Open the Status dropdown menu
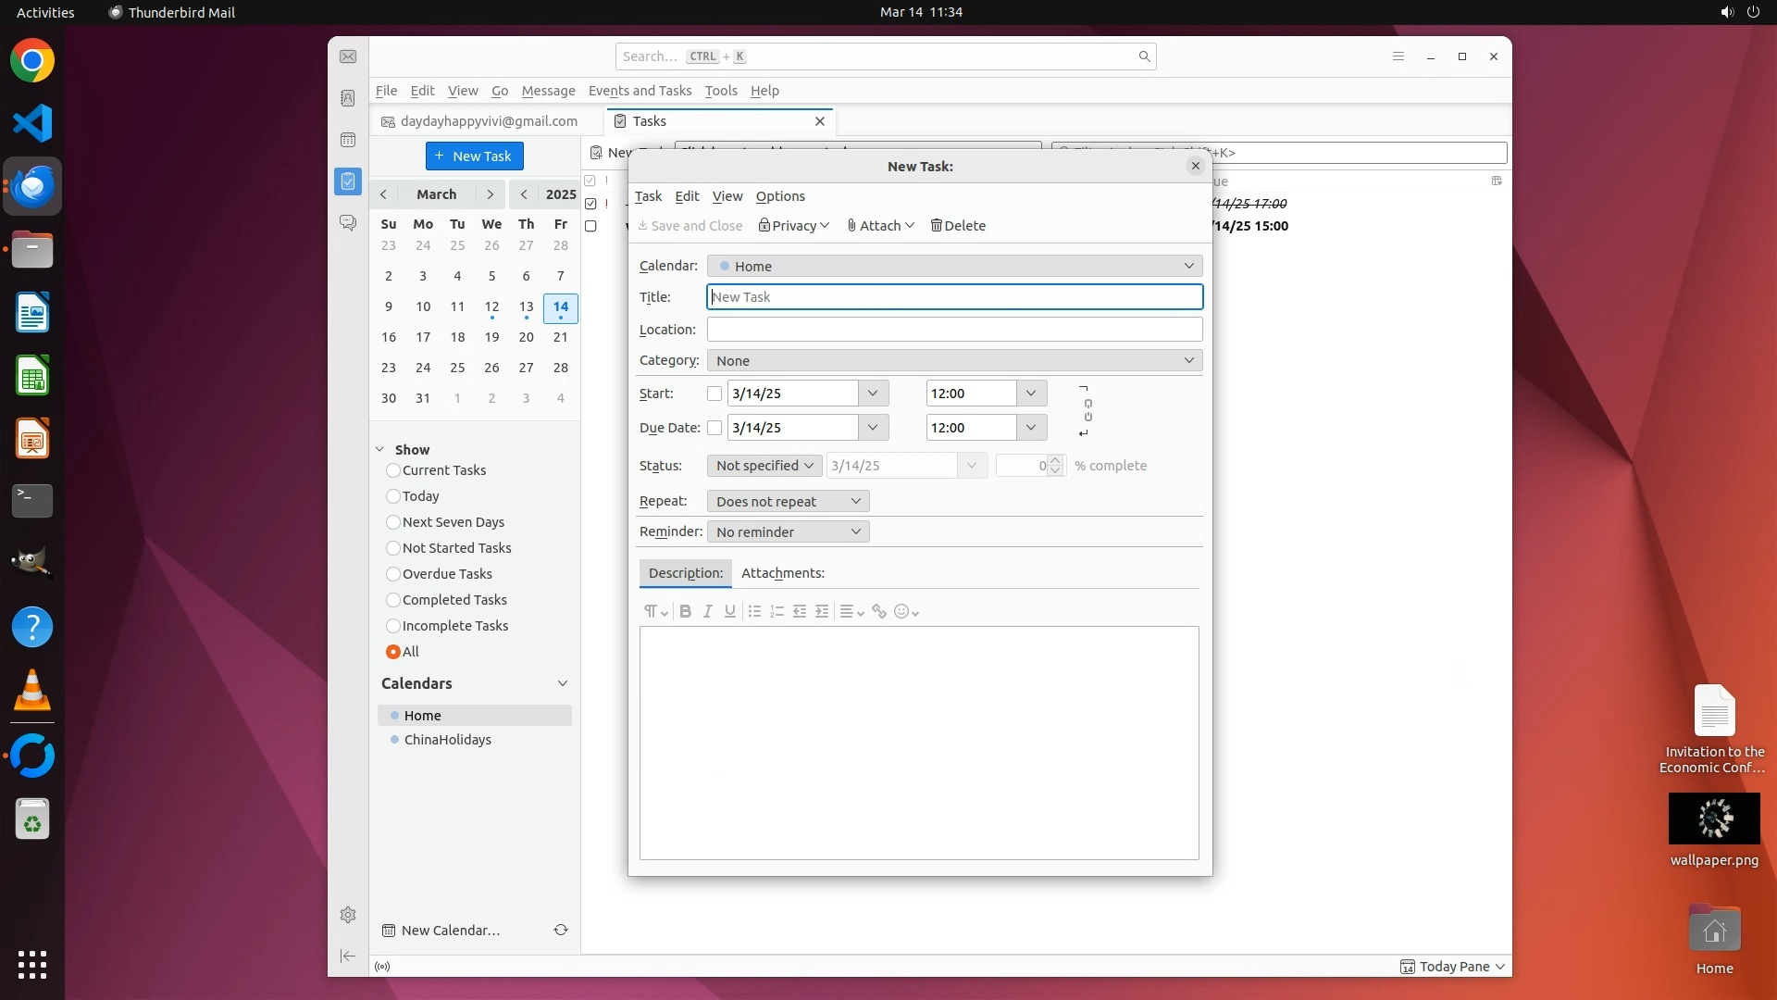 (764, 466)
